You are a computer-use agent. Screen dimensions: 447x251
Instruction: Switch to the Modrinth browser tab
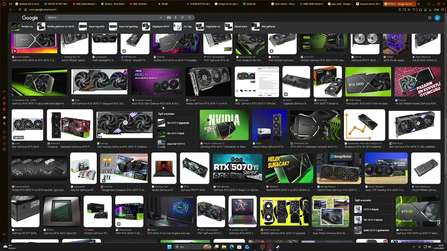pyautogui.click(x=256, y=4)
